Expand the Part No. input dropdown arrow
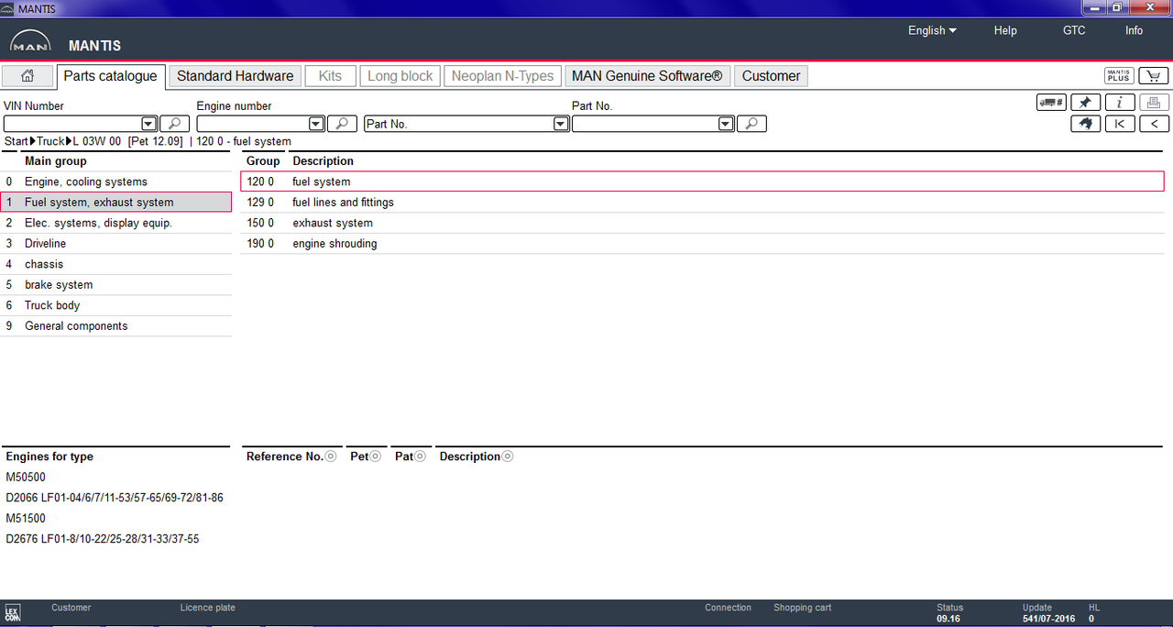 [726, 124]
